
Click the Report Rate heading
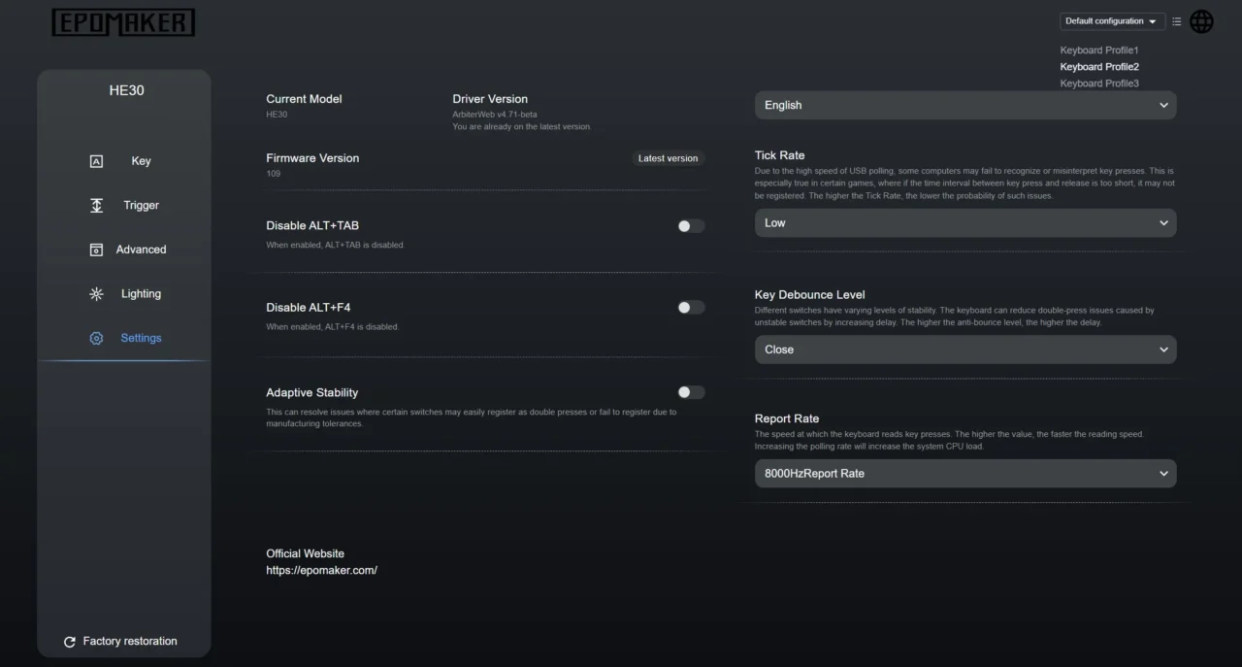tap(787, 419)
